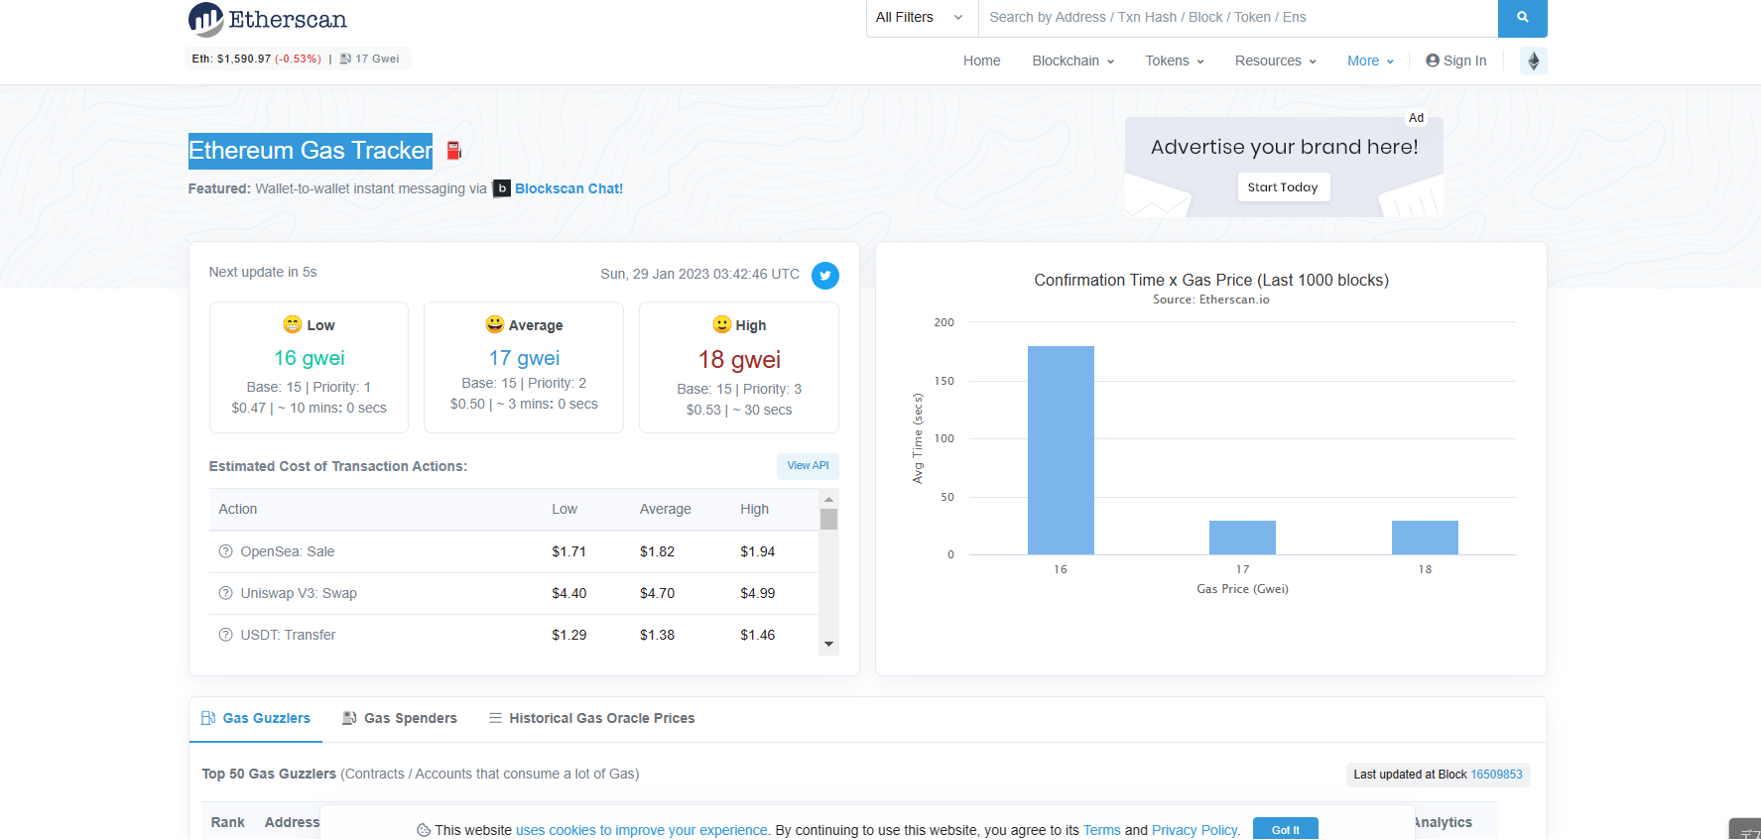1761x840 pixels.
Task: Click the search input field
Action: click(1238, 17)
